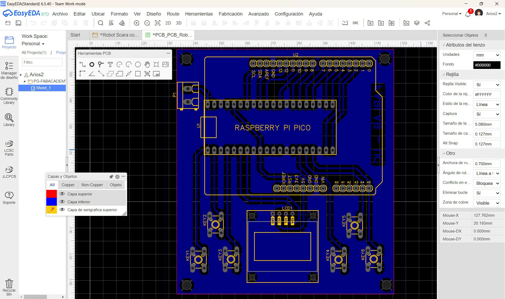
Task: Select the Copper tab in layers panel
Action: (68, 185)
